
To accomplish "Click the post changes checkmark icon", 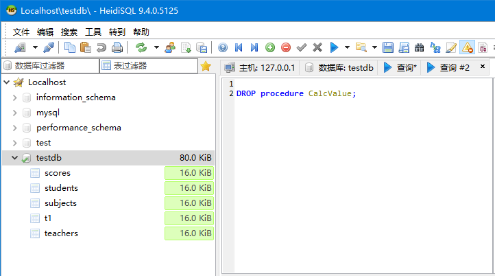I will point(302,48).
